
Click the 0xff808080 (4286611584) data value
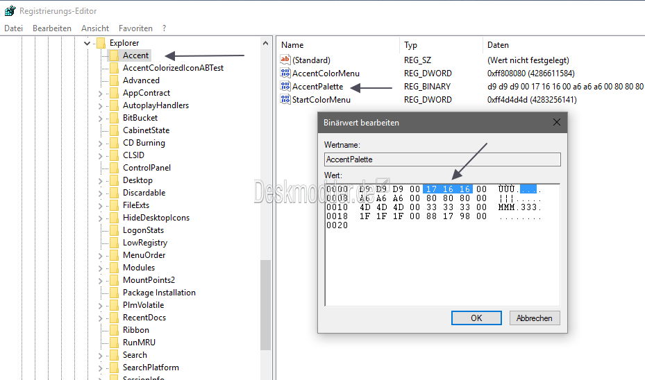tap(530, 73)
